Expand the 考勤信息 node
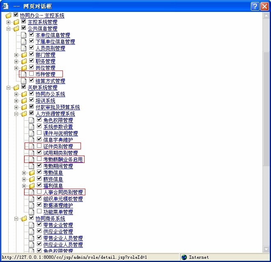 pos(24,173)
